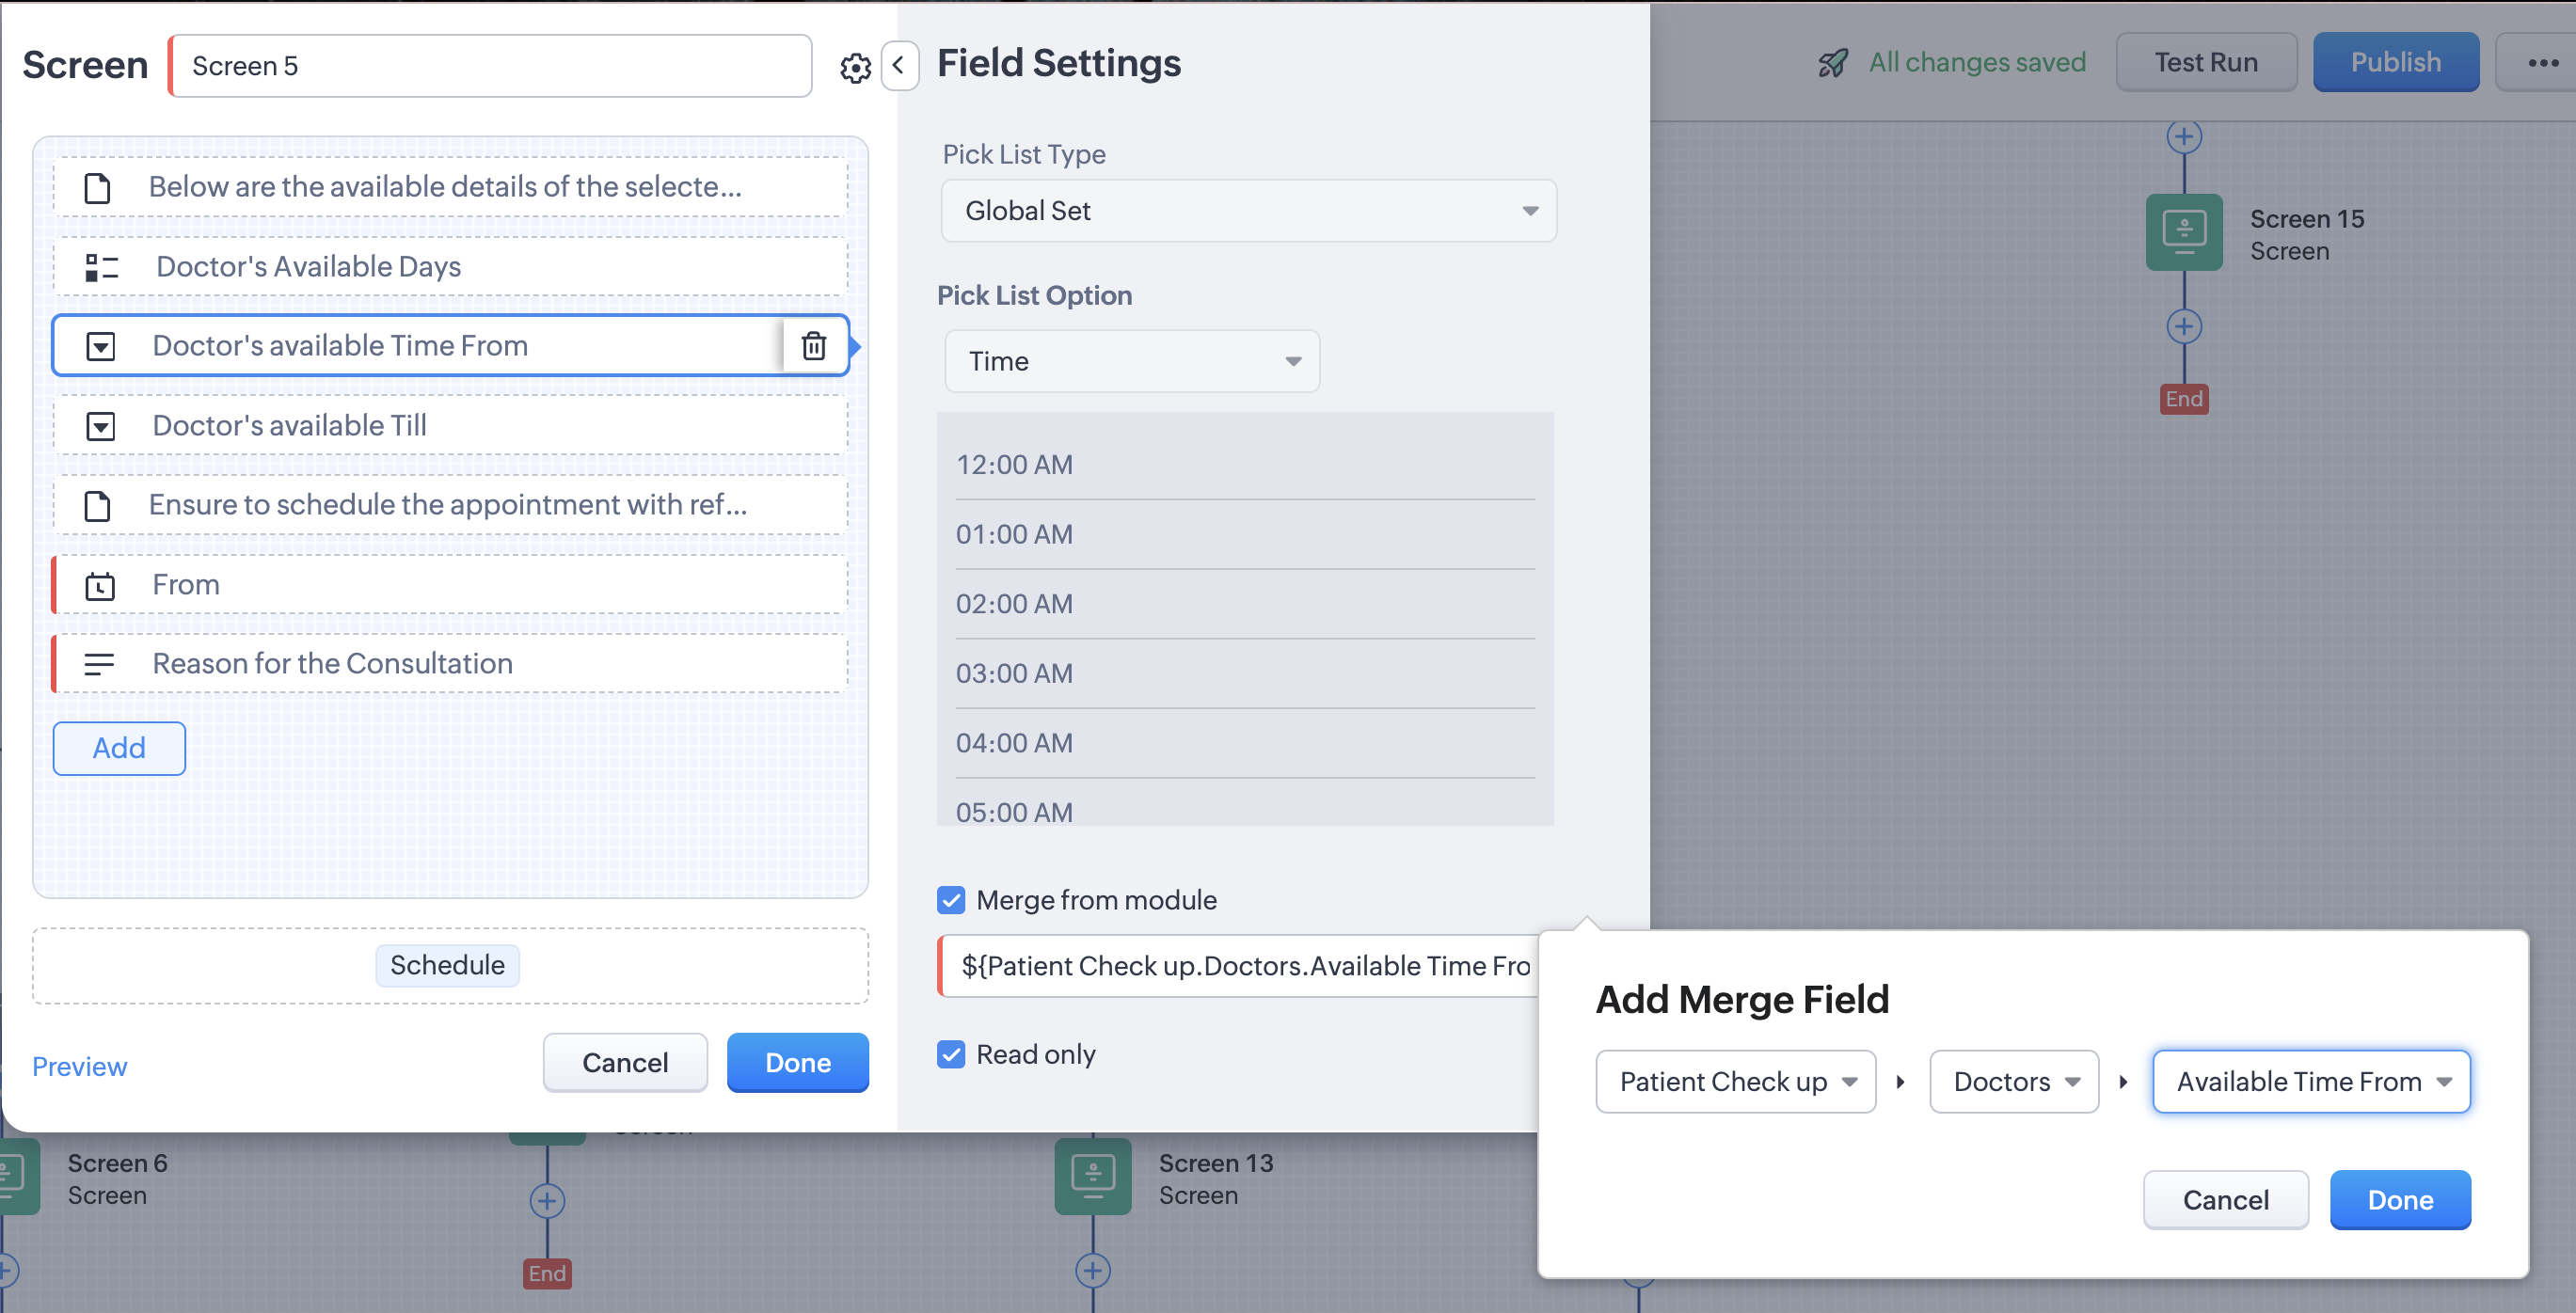Image resolution: width=2576 pixels, height=1313 pixels.
Task: Click the Screen 13 node icon
Action: pos(1092,1175)
